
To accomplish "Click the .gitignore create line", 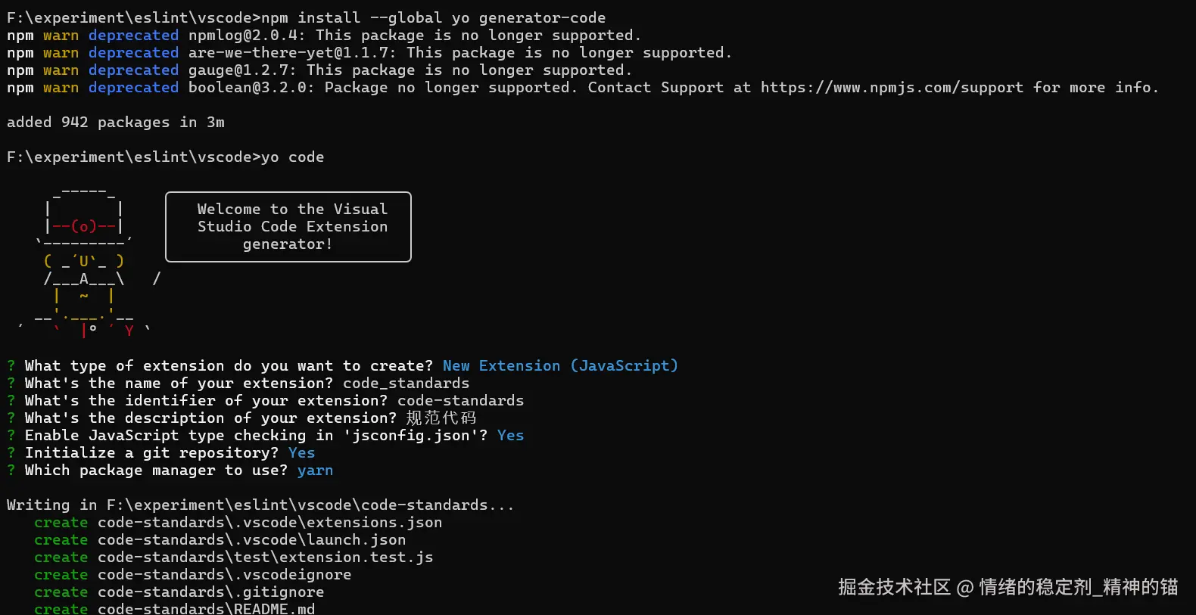I will 210,592.
